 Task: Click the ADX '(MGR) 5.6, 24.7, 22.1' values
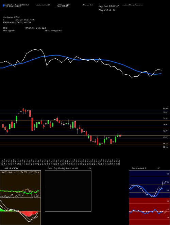pyautogui.click(x=35, y=28)
